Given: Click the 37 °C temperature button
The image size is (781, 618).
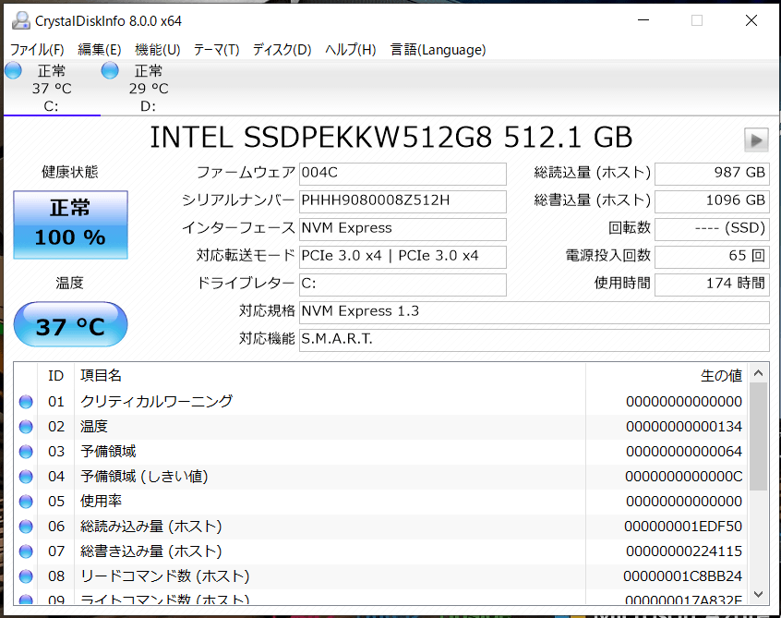Looking at the screenshot, I should 70,326.
